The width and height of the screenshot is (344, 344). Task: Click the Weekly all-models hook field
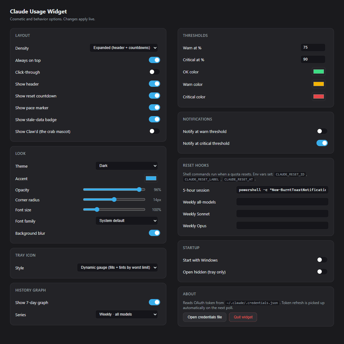[x=282, y=202]
